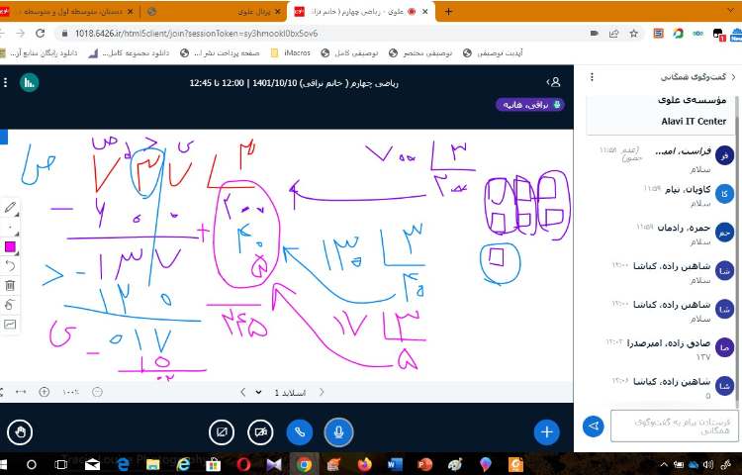Click the magenta color swatch

coord(11,246)
